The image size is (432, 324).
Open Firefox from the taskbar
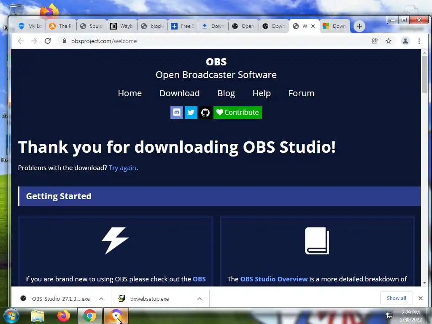pyautogui.click(x=64, y=316)
